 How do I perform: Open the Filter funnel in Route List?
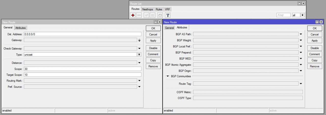coord(168,15)
